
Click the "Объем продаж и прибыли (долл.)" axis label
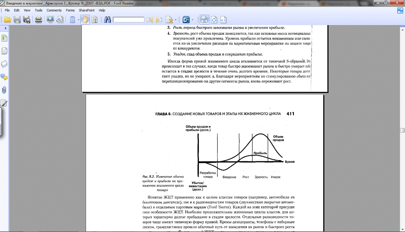(x=198, y=128)
